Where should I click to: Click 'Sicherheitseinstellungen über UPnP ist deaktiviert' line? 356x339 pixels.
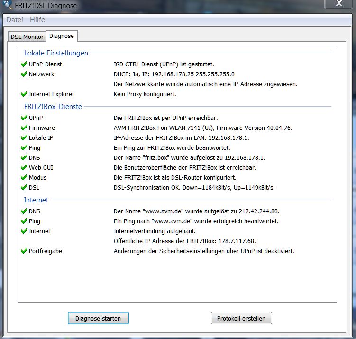point(204,251)
